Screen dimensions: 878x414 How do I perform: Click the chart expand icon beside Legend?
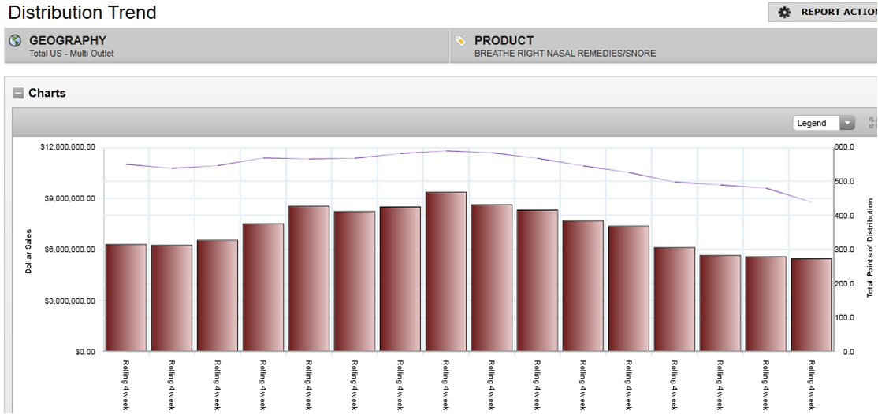pos(872,123)
